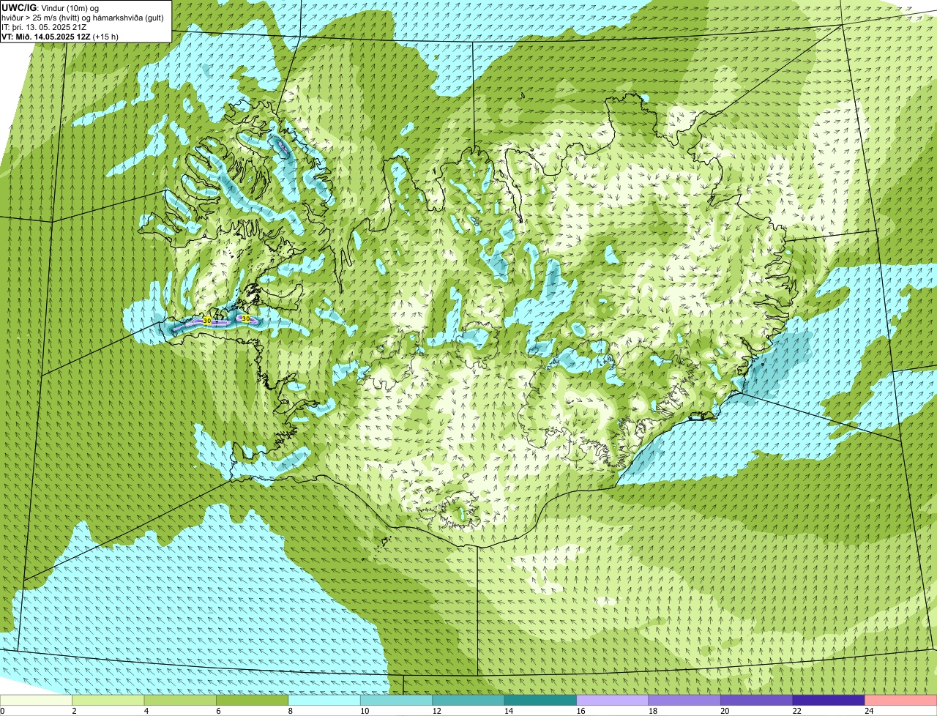Select the light green 2–4 m/s legend swatch
The height and width of the screenshot is (716, 937).
click(x=108, y=700)
